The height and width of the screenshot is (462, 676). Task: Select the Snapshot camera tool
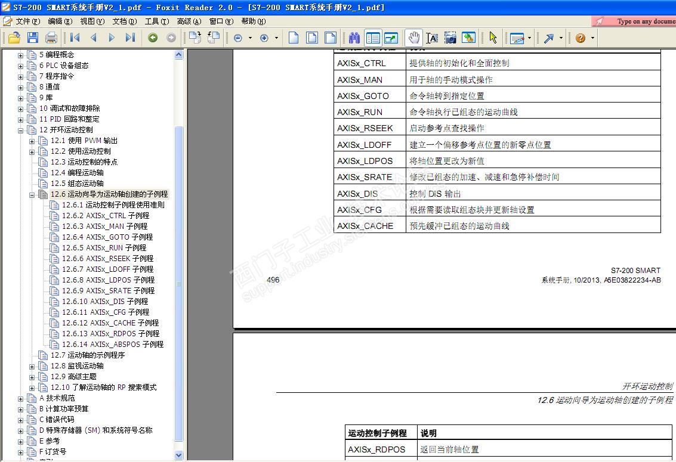(450, 38)
